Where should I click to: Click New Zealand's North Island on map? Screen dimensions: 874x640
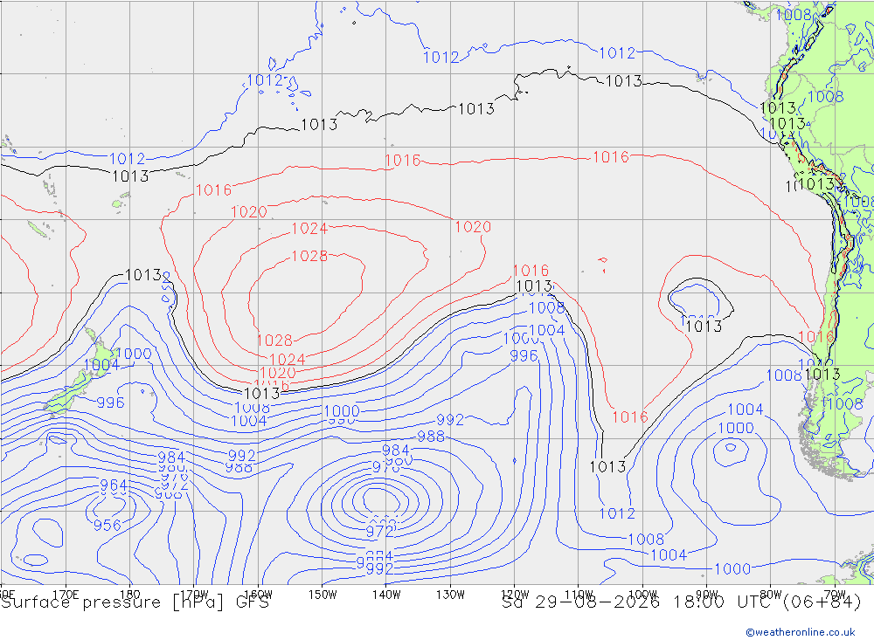[101, 353]
